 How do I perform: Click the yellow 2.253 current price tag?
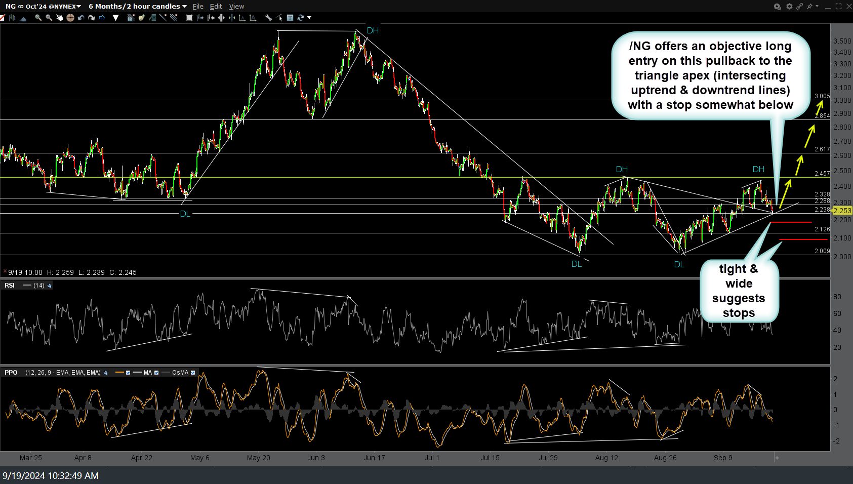842,211
